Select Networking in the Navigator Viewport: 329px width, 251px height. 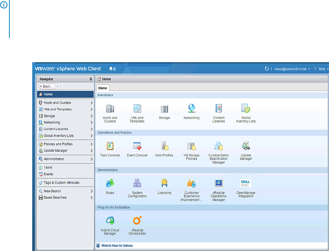click(x=65, y=123)
